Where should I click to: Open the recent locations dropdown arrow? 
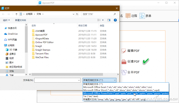(13, 14)
